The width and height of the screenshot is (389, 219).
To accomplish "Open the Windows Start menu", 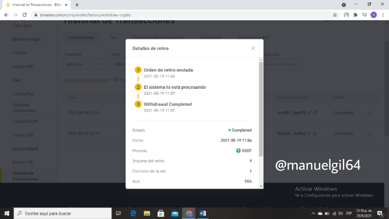I will (x=7, y=213).
